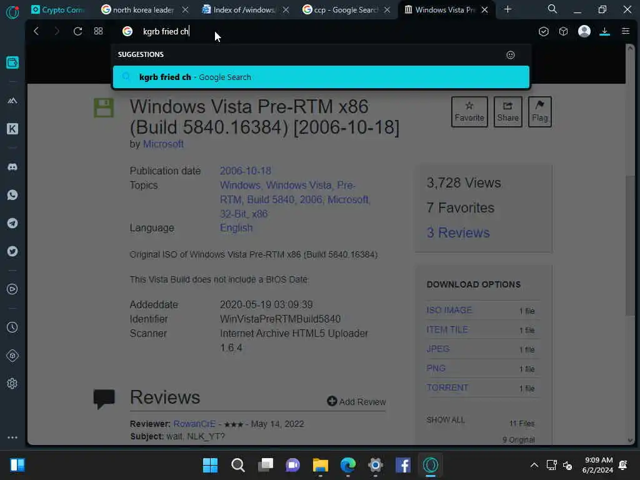Open the Extensions cube icon in sidebar
This screenshot has height=480, width=640.
[12, 356]
